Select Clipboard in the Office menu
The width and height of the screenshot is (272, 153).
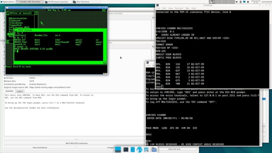point(14,21)
